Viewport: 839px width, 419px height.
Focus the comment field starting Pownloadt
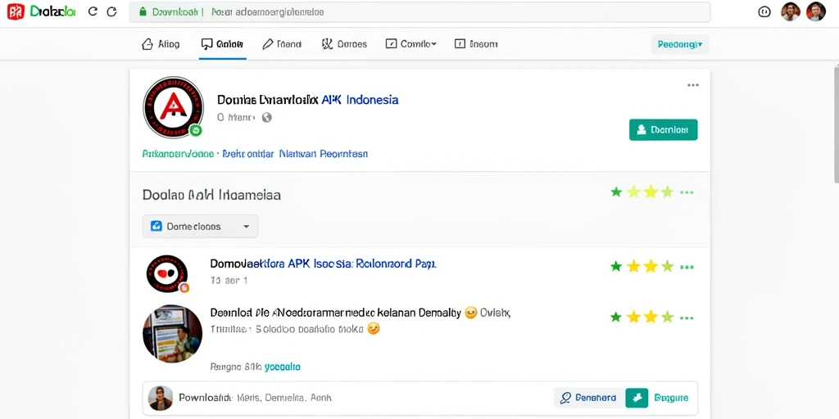pos(347,398)
